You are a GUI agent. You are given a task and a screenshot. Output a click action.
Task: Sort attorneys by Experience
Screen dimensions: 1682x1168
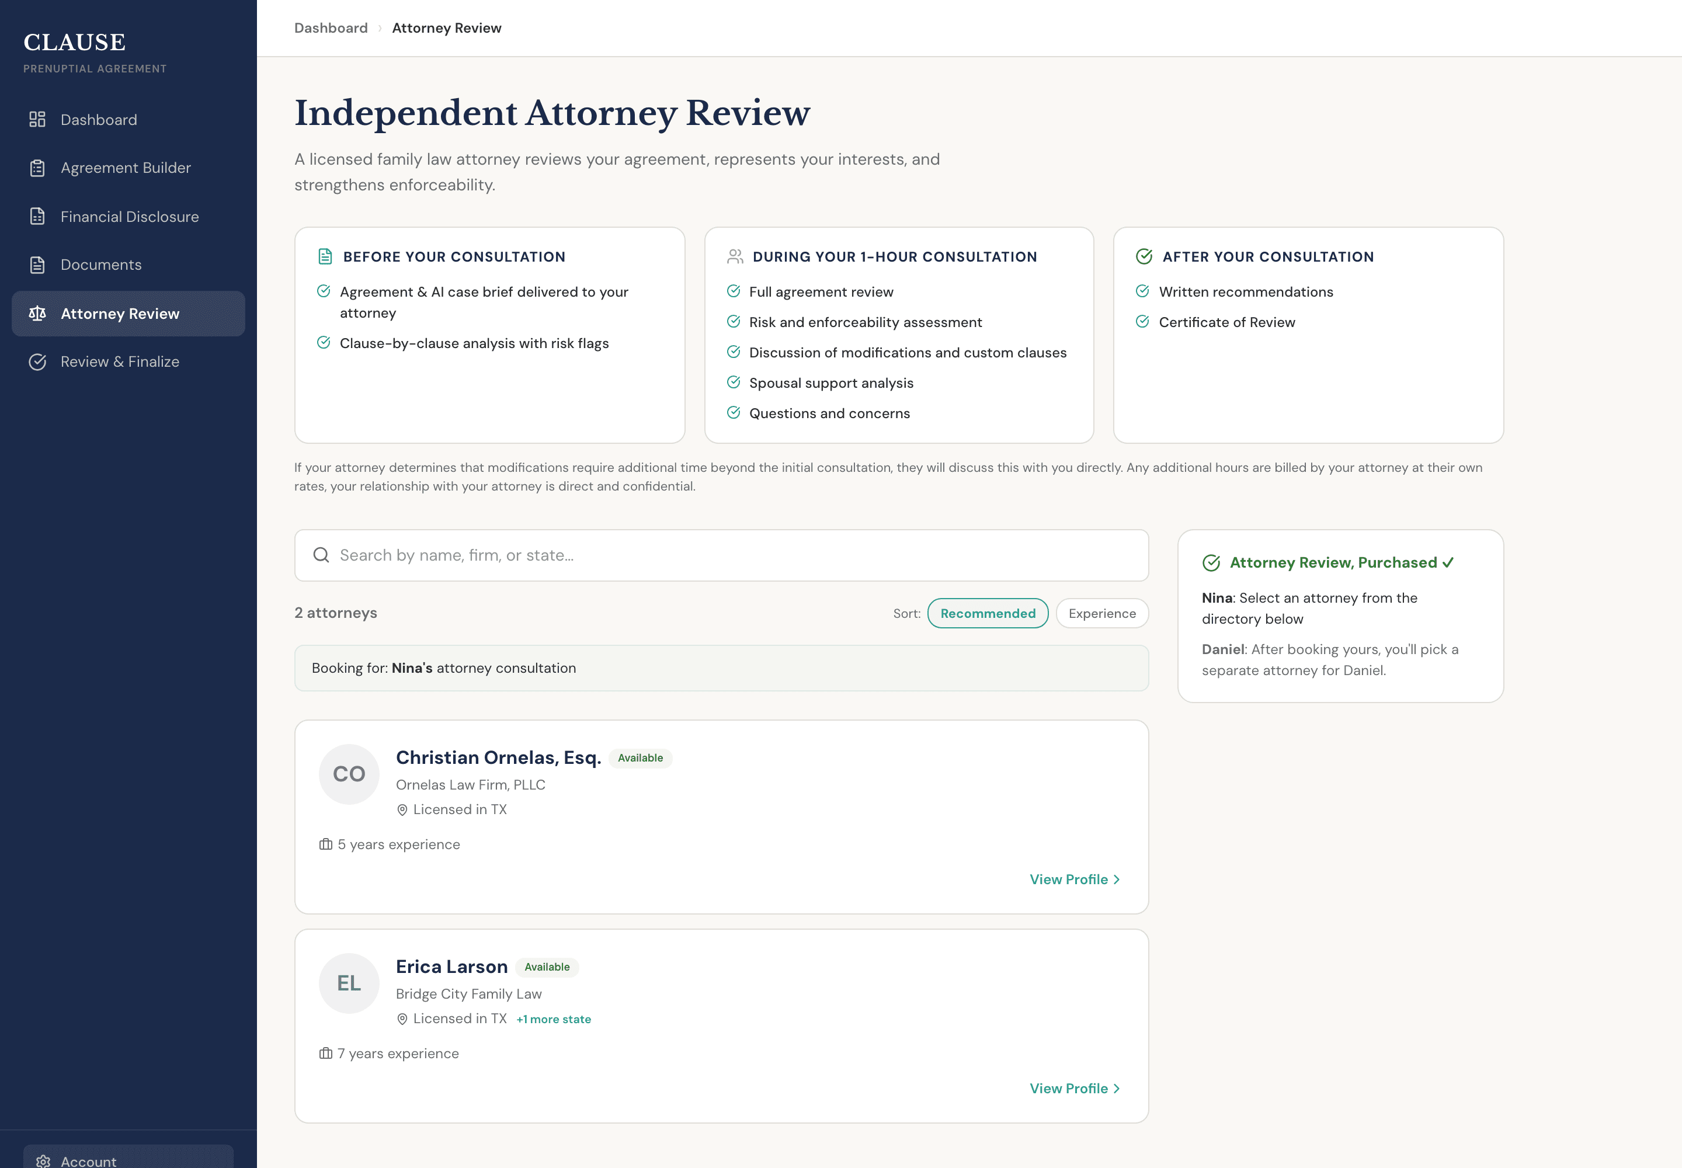coord(1101,613)
